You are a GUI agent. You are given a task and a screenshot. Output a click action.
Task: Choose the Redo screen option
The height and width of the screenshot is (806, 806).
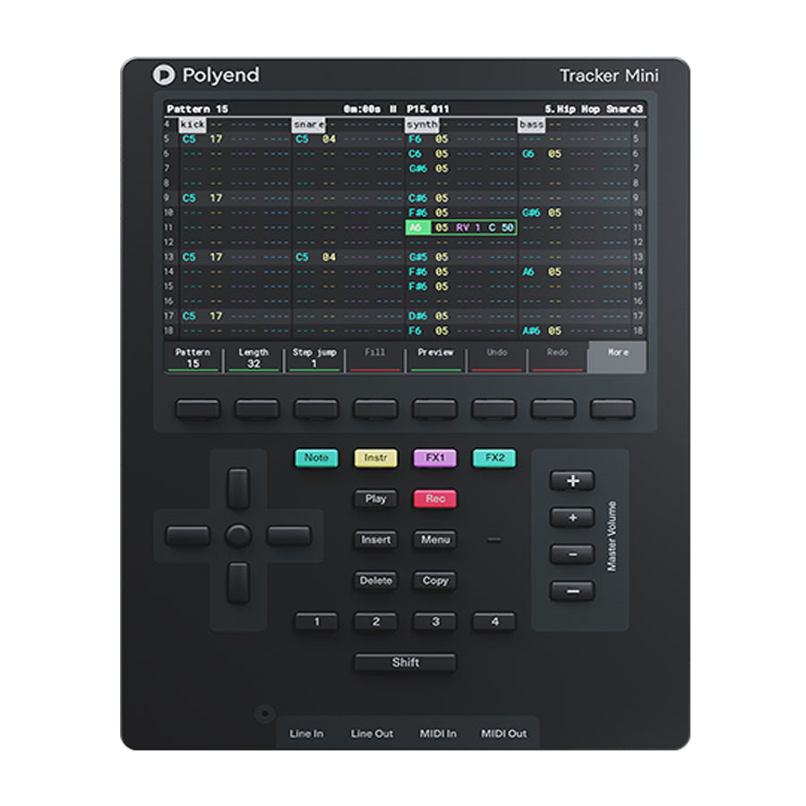click(557, 357)
